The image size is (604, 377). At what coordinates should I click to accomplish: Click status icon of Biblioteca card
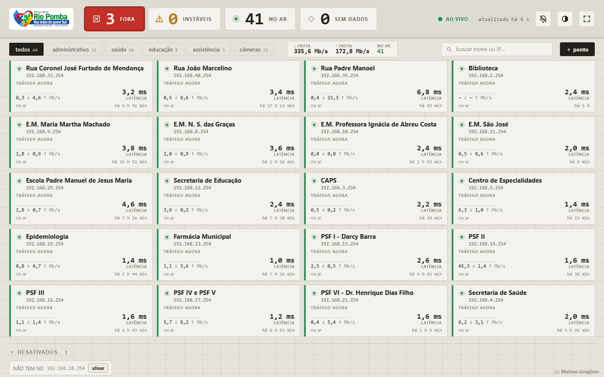pyautogui.click(x=462, y=69)
